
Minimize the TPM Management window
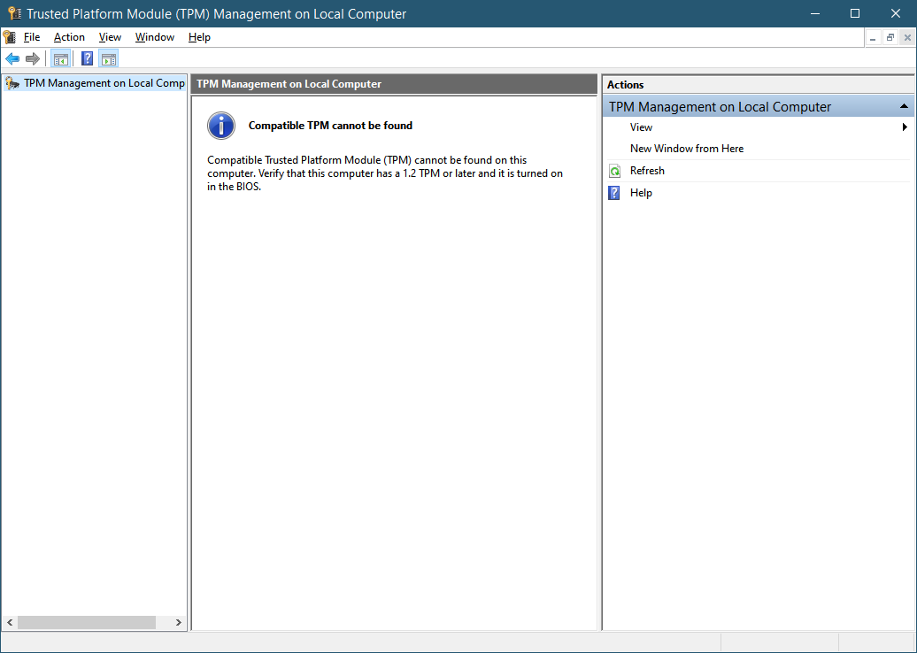815,13
